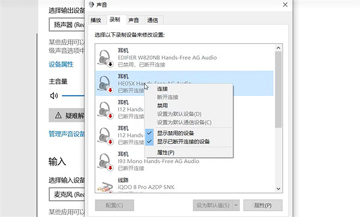Click the HE05X headset device icon

pyautogui.click(x=105, y=84)
